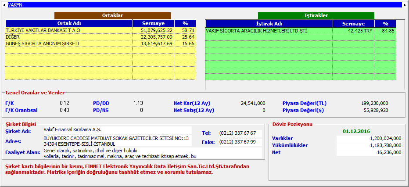The image size is (409, 187).
Task: Select VAKIF SİGORTA ARACILIK HİZMETLERİ LTD.ŞTİ. row
Action: (x=301, y=31)
